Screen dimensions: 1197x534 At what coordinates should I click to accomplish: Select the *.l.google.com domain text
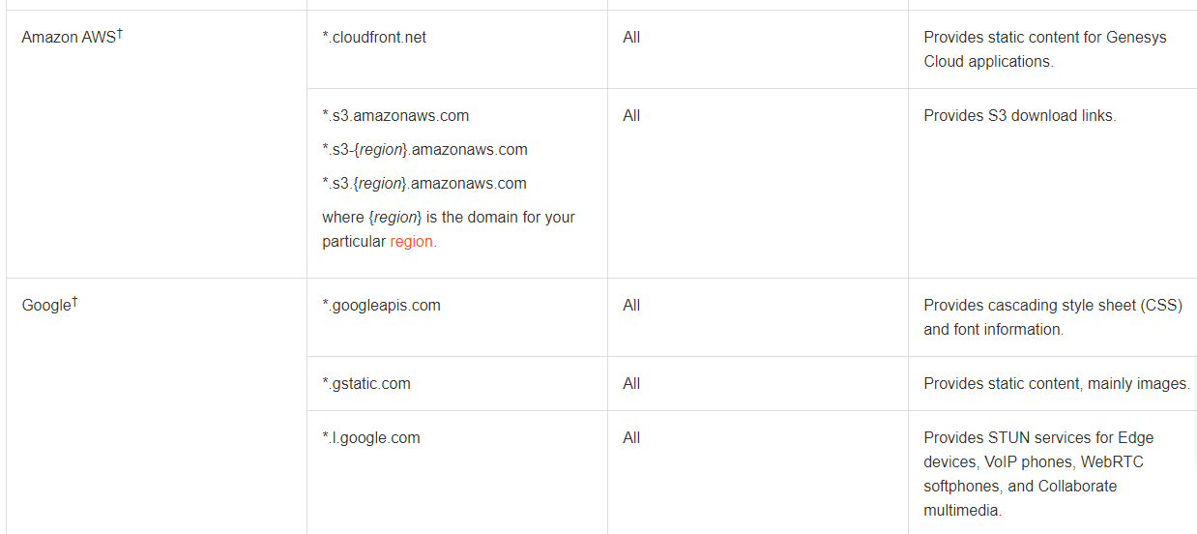coord(371,438)
